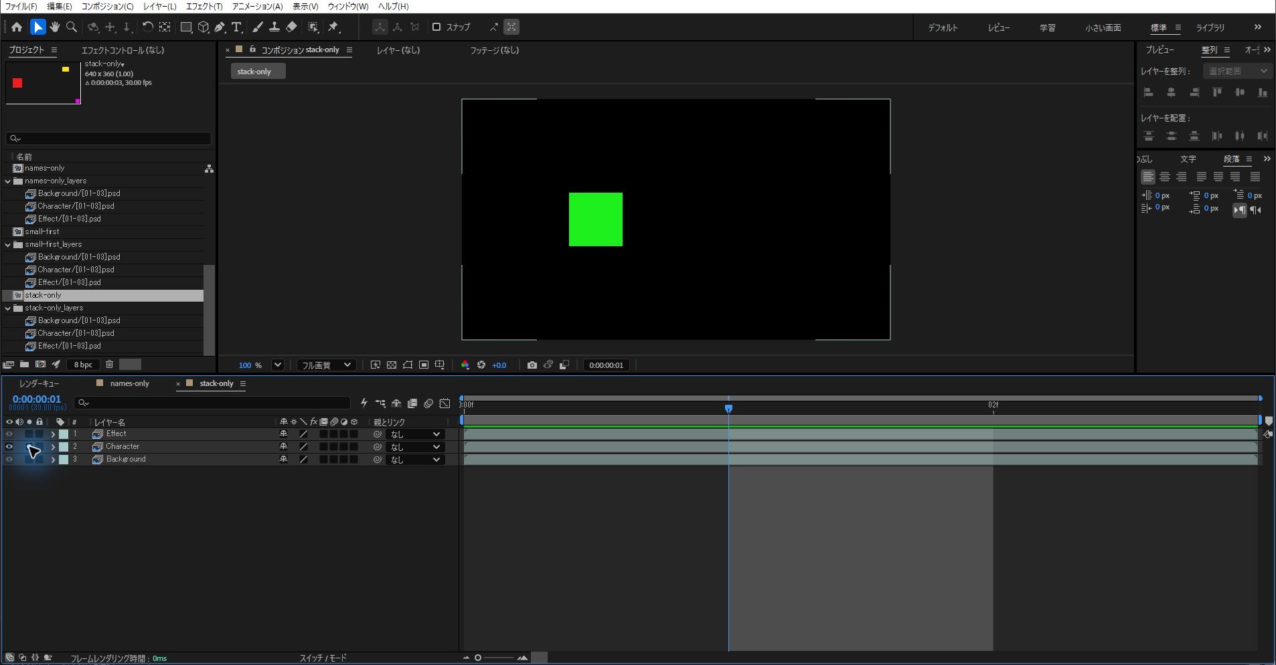Collapse the names-only_layers folder
The height and width of the screenshot is (665, 1276).
tap(8, 181)
